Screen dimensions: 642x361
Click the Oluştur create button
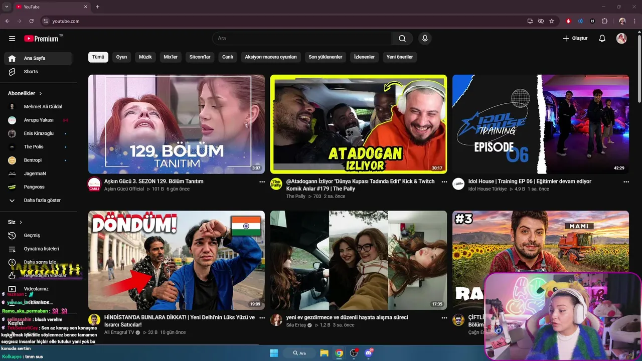pyautogui.click(x=575, y=39)
